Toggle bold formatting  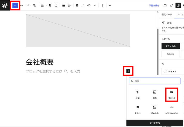77,5
